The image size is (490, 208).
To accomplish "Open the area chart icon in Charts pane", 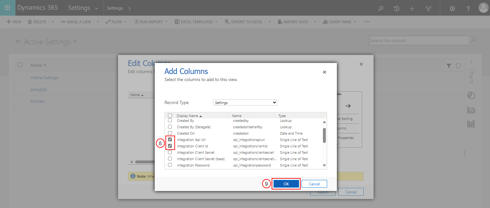I will 471,109.
